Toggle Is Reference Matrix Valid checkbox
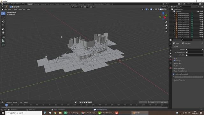Screen dimensions: 204x115 coord(173,74)
